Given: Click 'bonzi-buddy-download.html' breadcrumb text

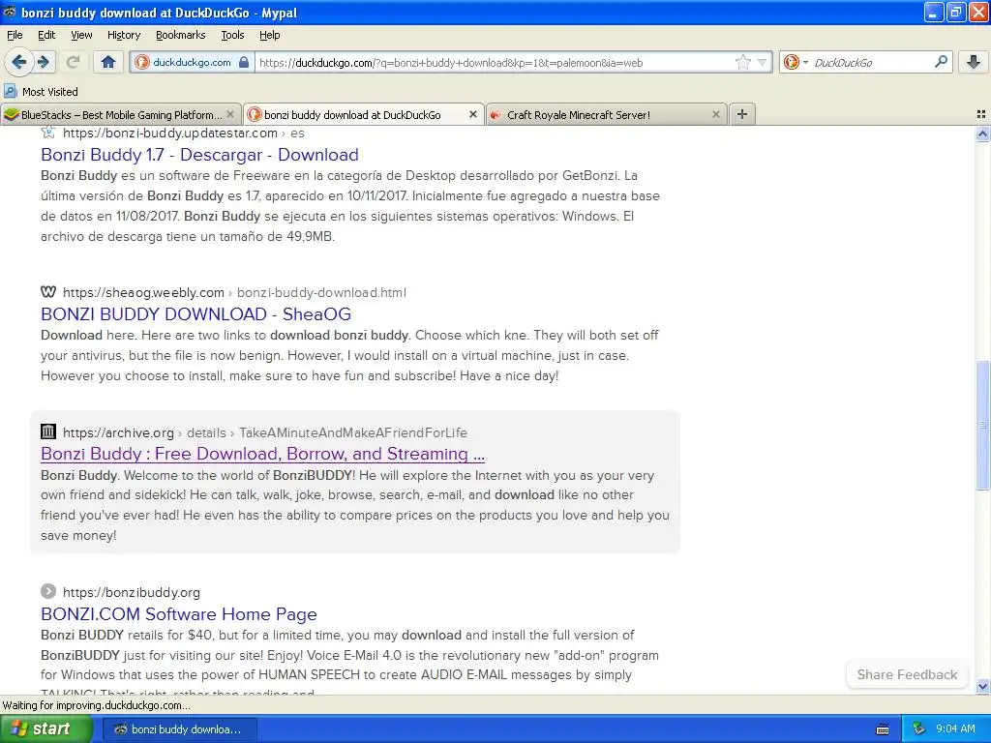Looking at the screenshot, I should pyautogui.click(x=321, y=292).
